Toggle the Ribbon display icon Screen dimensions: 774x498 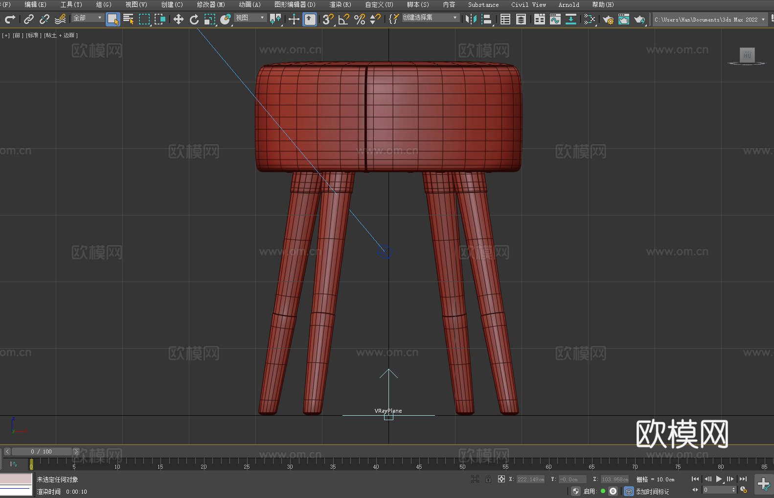(x=540, y=19)
